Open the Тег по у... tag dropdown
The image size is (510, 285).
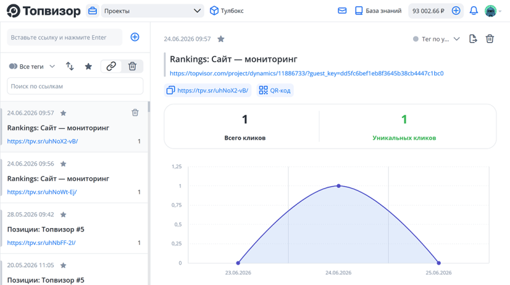(x=436, y=39)
